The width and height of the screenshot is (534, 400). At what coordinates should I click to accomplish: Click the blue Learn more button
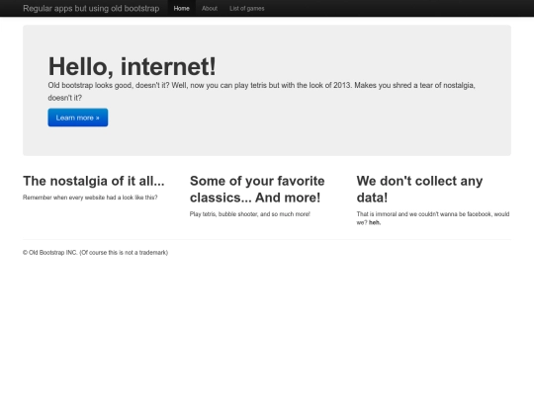78,118
